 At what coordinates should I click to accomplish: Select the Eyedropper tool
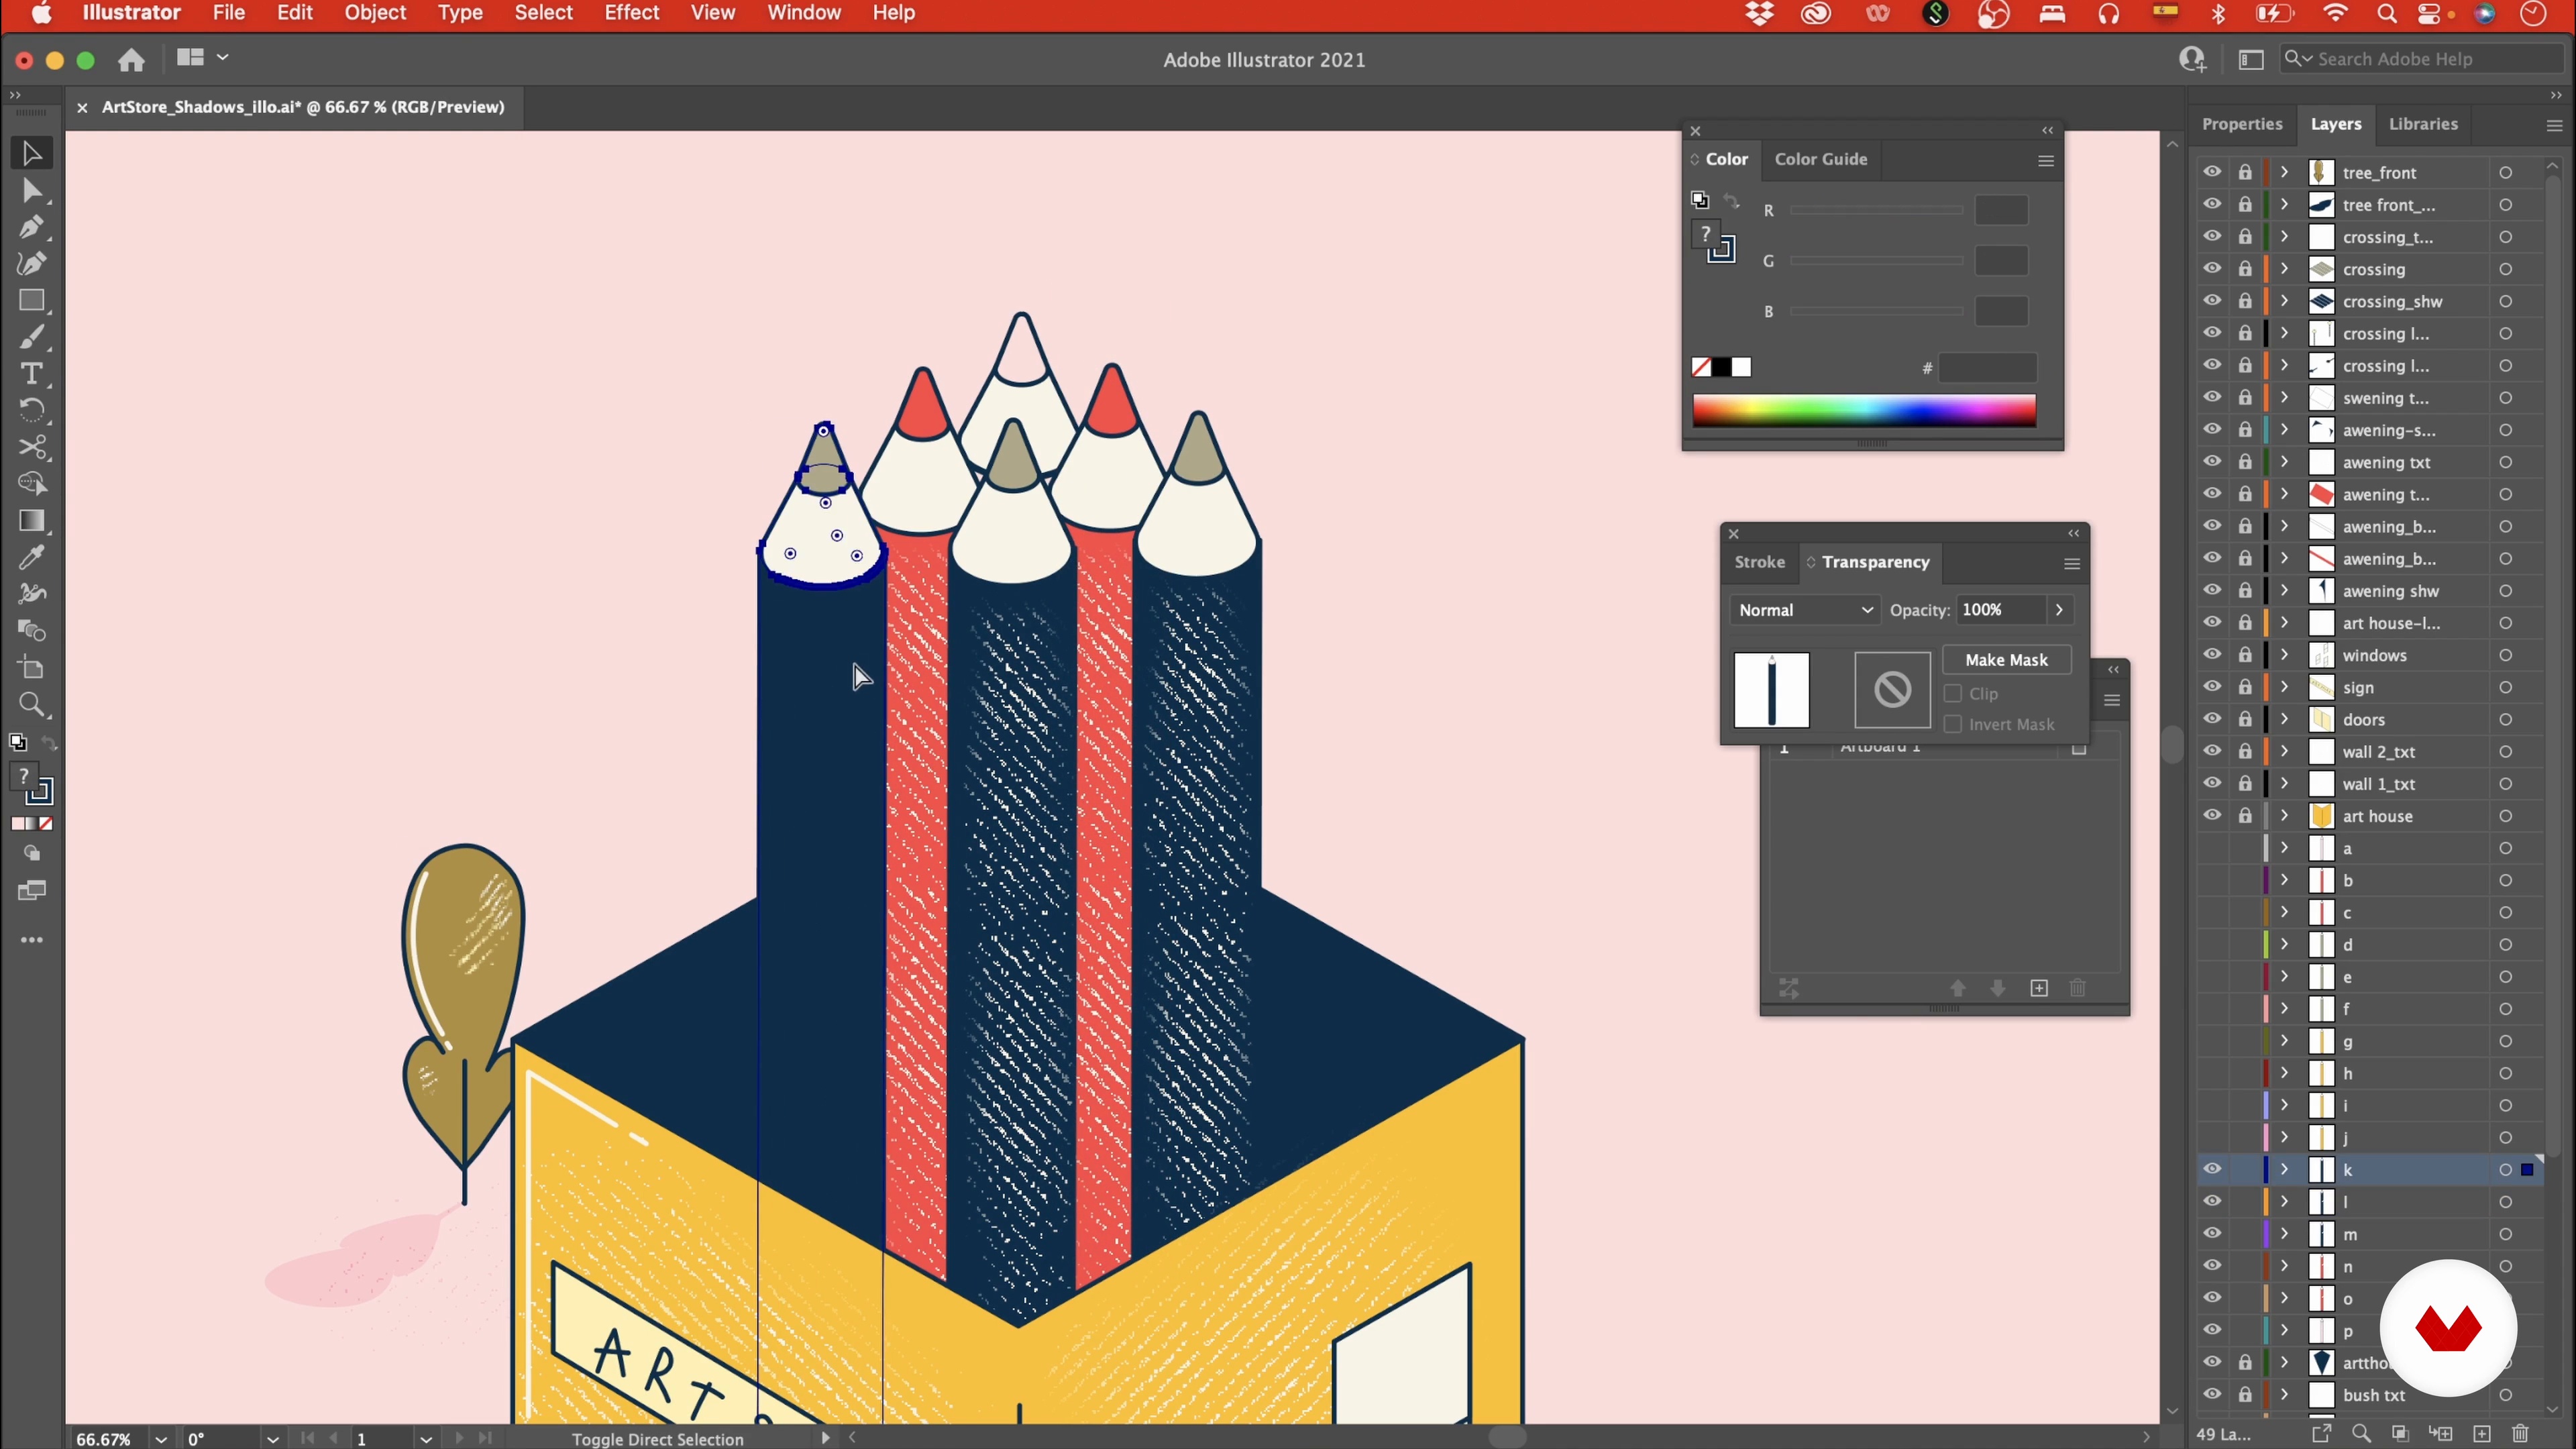(31, 558)
